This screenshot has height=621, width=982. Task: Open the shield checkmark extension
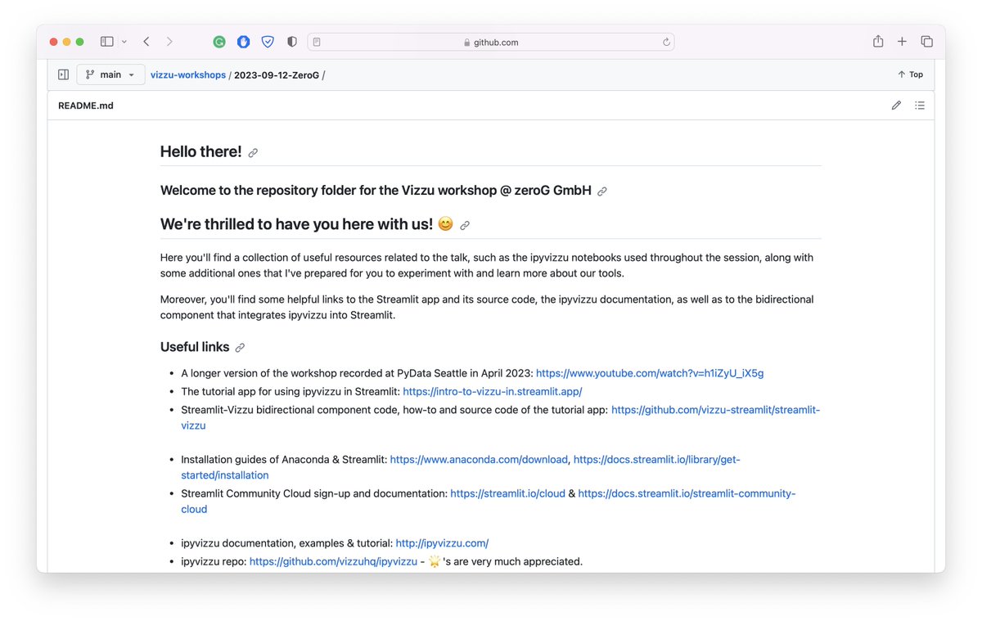tap(268, 42)
